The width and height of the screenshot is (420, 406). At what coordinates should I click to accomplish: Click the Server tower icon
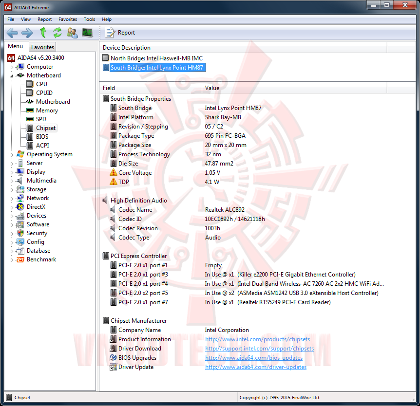[20, 163]
